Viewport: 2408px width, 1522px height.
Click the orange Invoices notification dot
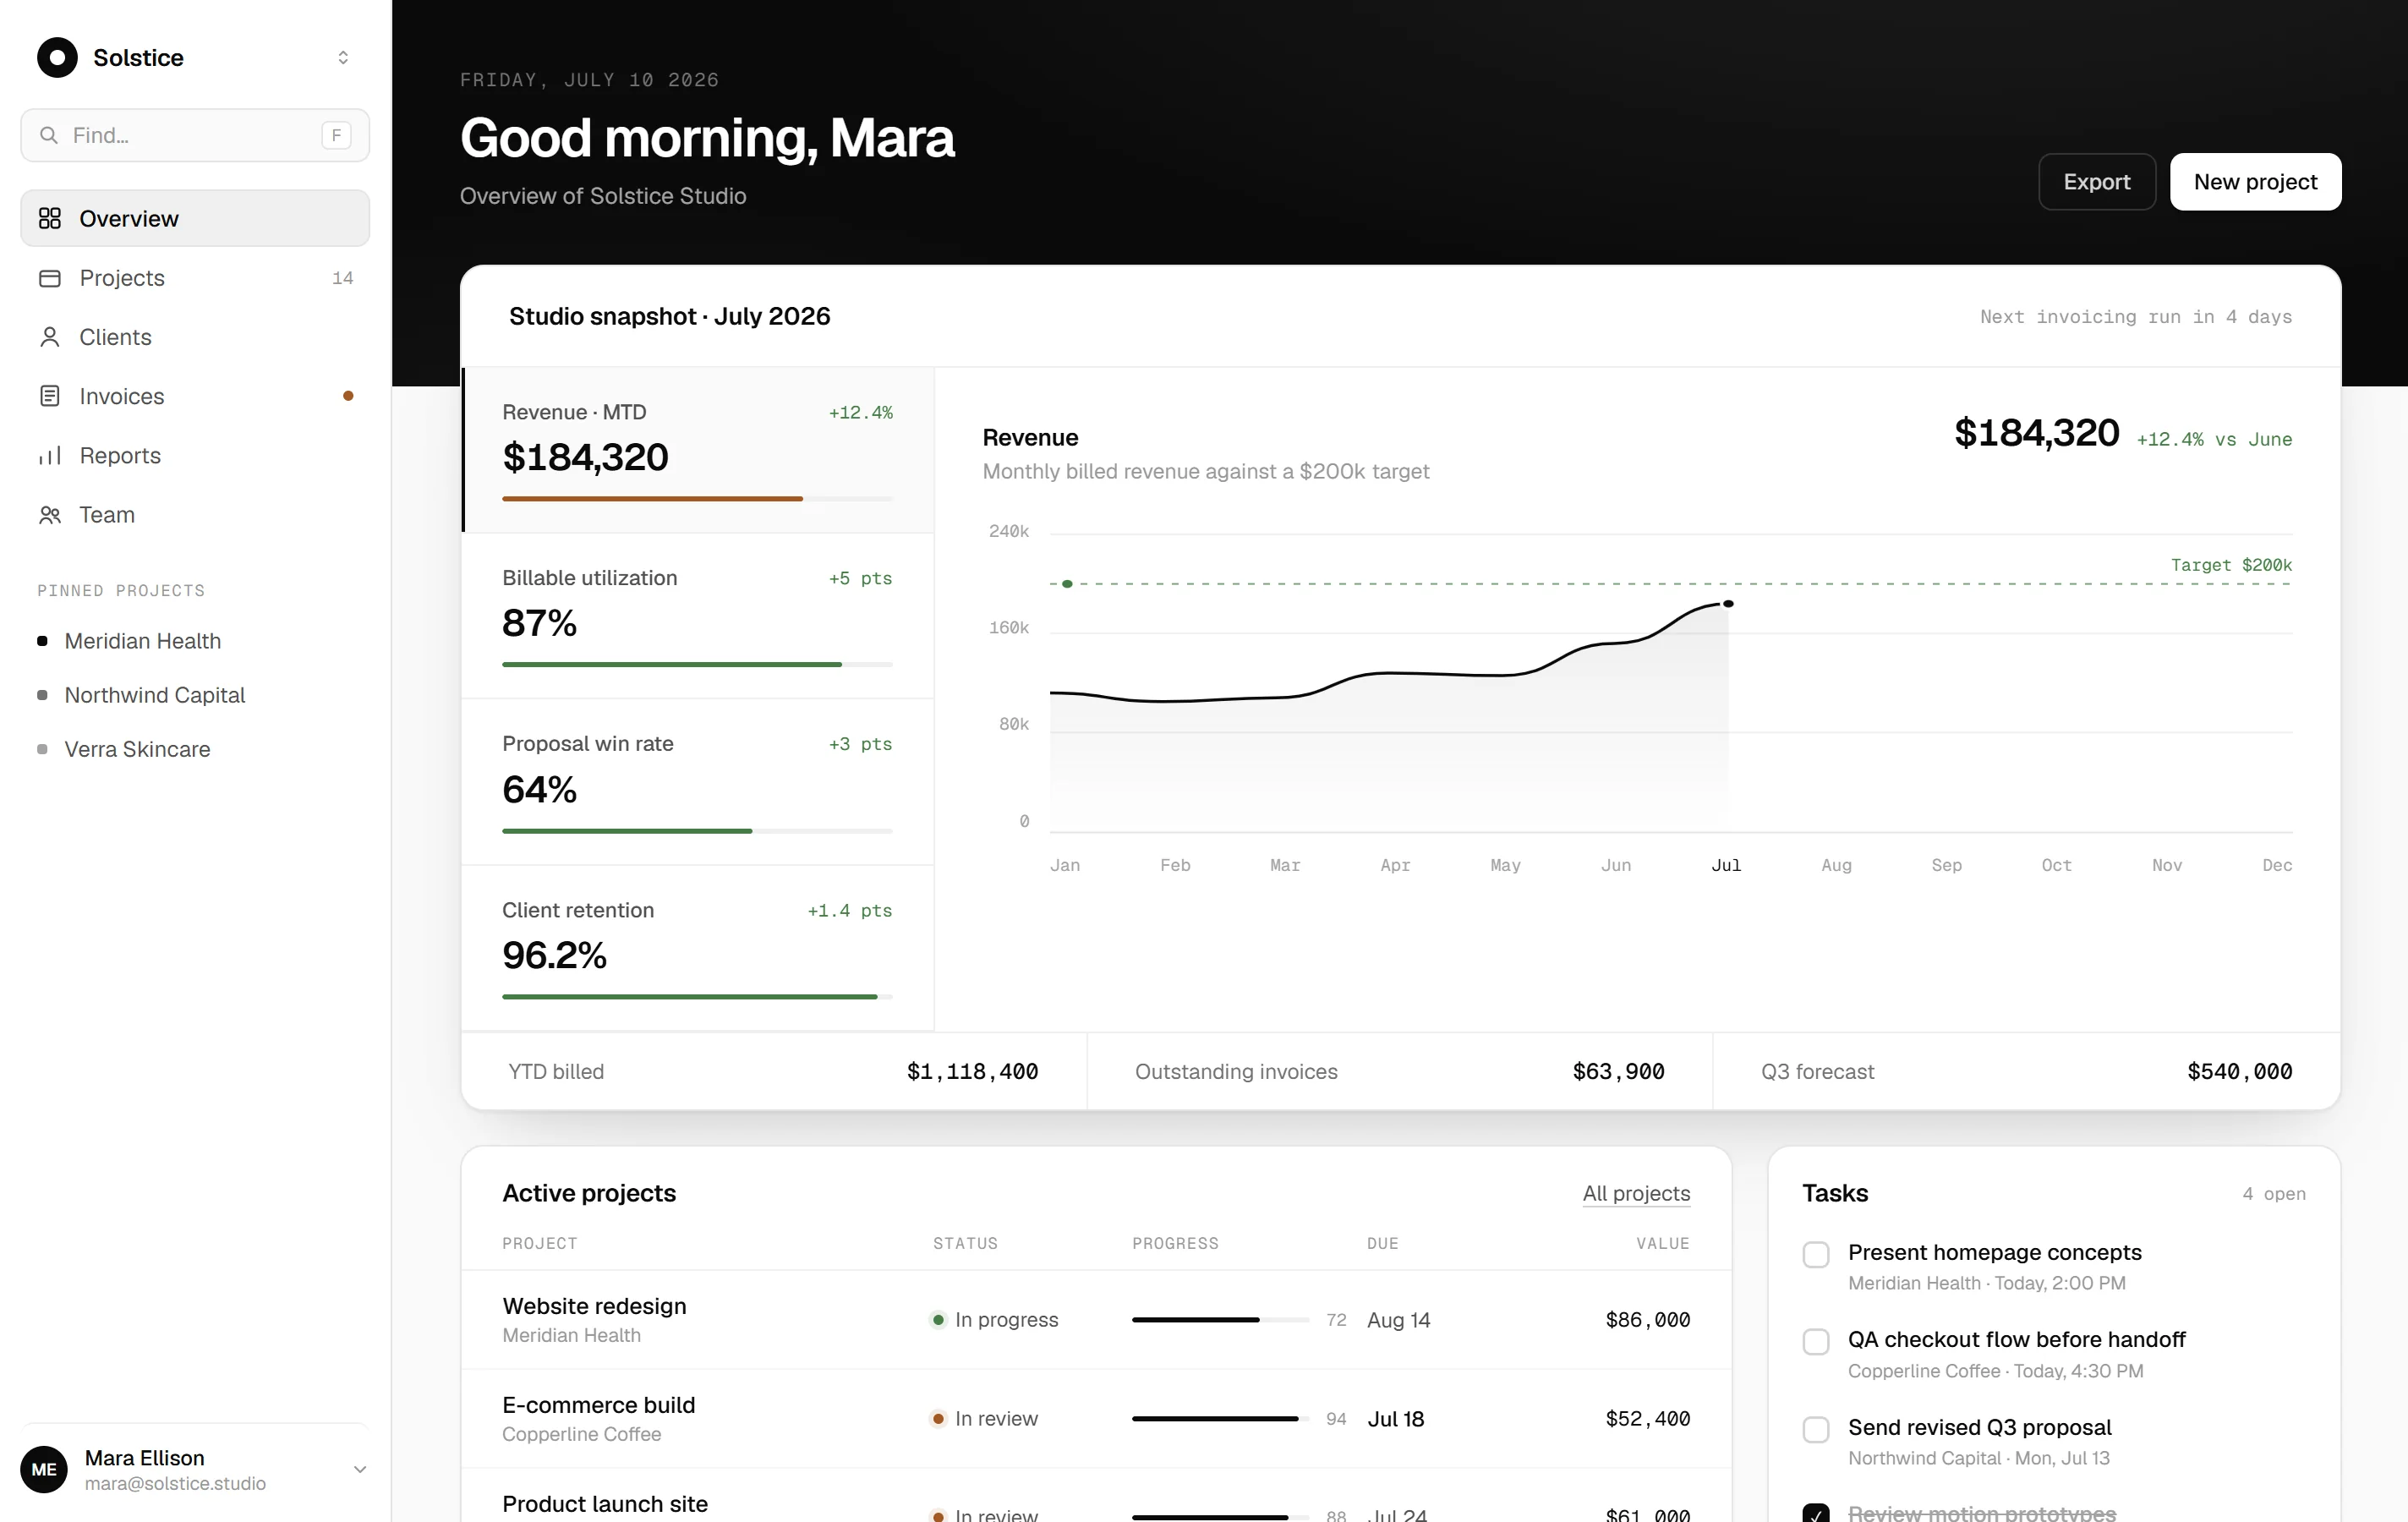pos(348,396)
